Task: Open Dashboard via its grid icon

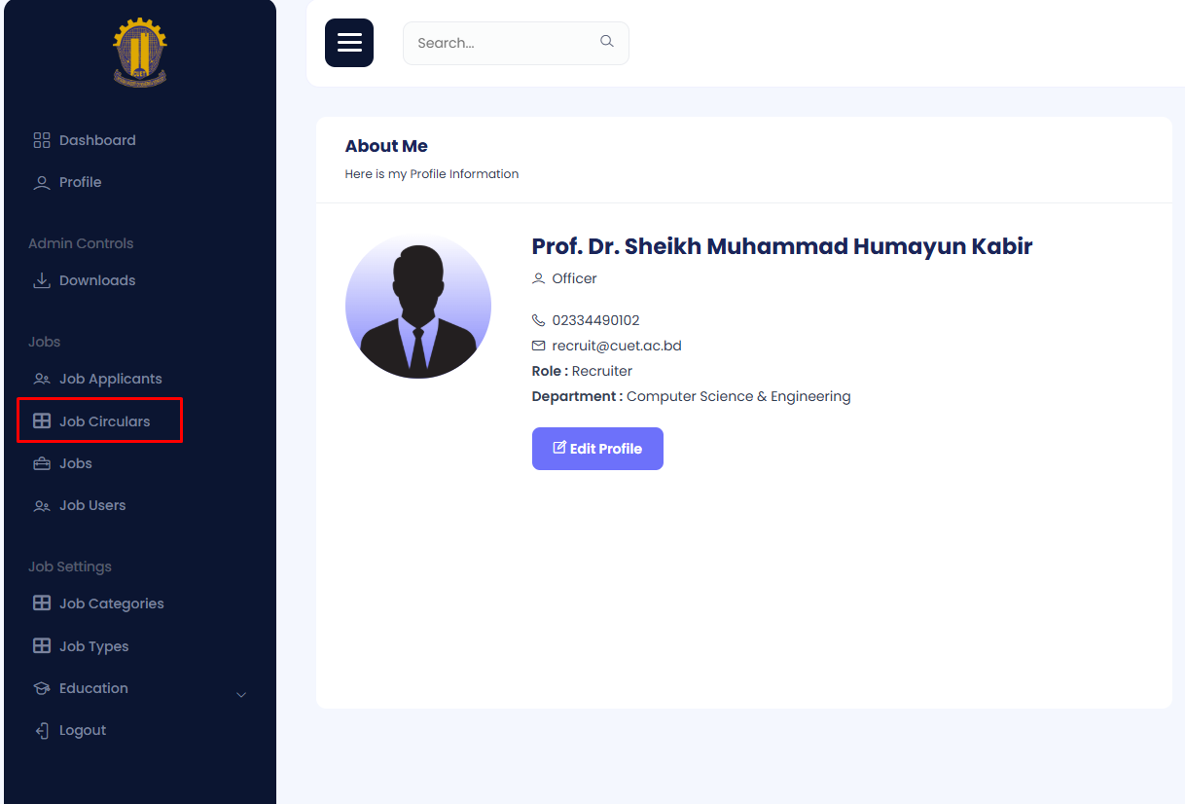Action: [x=42, y=140]
